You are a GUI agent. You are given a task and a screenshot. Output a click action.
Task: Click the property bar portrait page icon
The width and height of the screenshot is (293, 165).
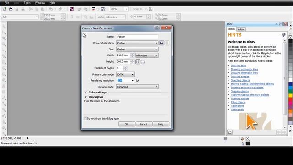(71, 17)
